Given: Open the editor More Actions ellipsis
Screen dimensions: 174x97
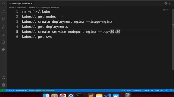Looking at the screenshot, I should coord(170,4).
